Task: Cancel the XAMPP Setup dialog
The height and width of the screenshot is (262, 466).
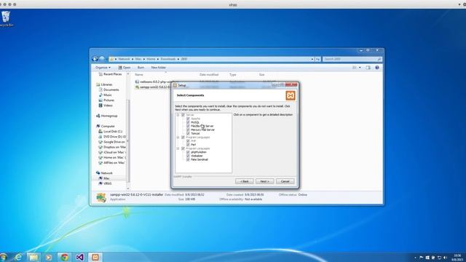Action: coord(285,181)
